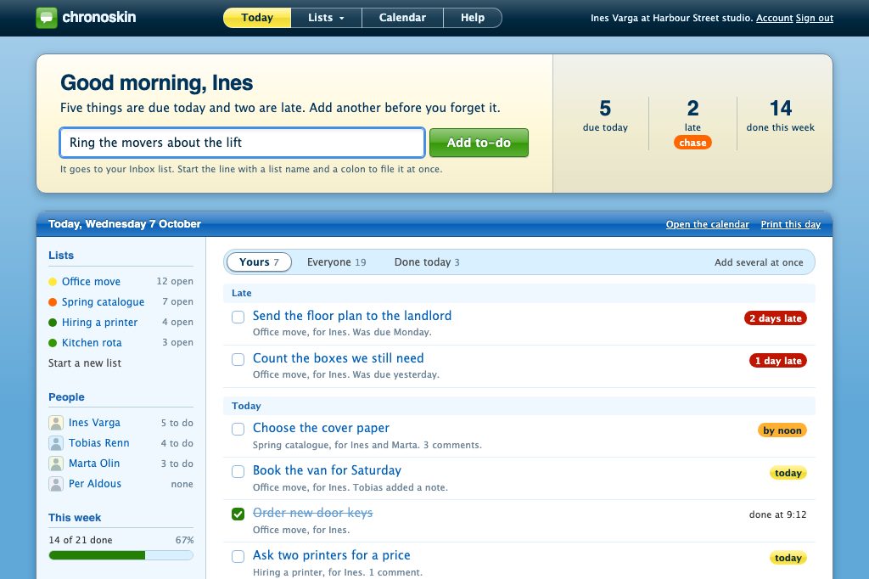Open the Hiring a printer list

tap(99, 323)
